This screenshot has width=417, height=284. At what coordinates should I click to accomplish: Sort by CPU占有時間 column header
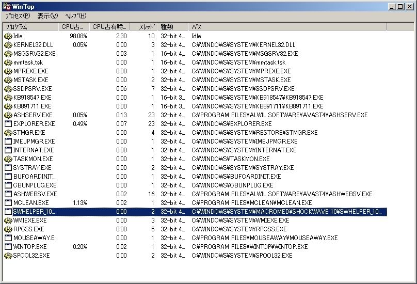tap(109, 27)
